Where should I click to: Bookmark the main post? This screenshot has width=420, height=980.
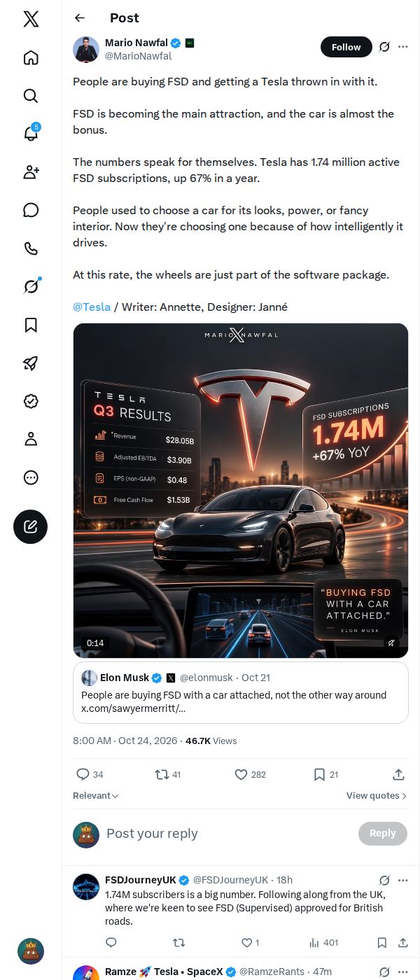(325, 774)
